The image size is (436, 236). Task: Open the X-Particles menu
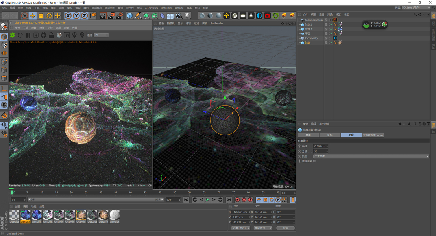(151, 8)
